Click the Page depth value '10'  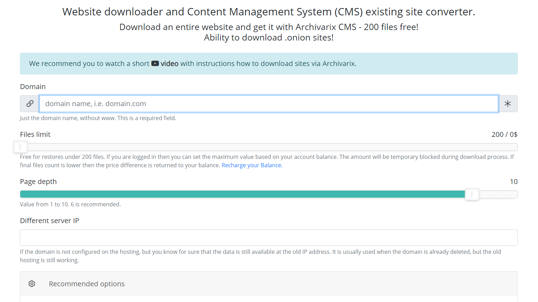pos(514,182)
